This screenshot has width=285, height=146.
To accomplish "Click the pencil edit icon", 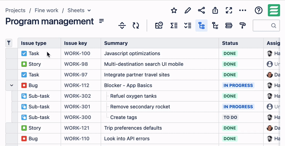I will tap(188, 10).
